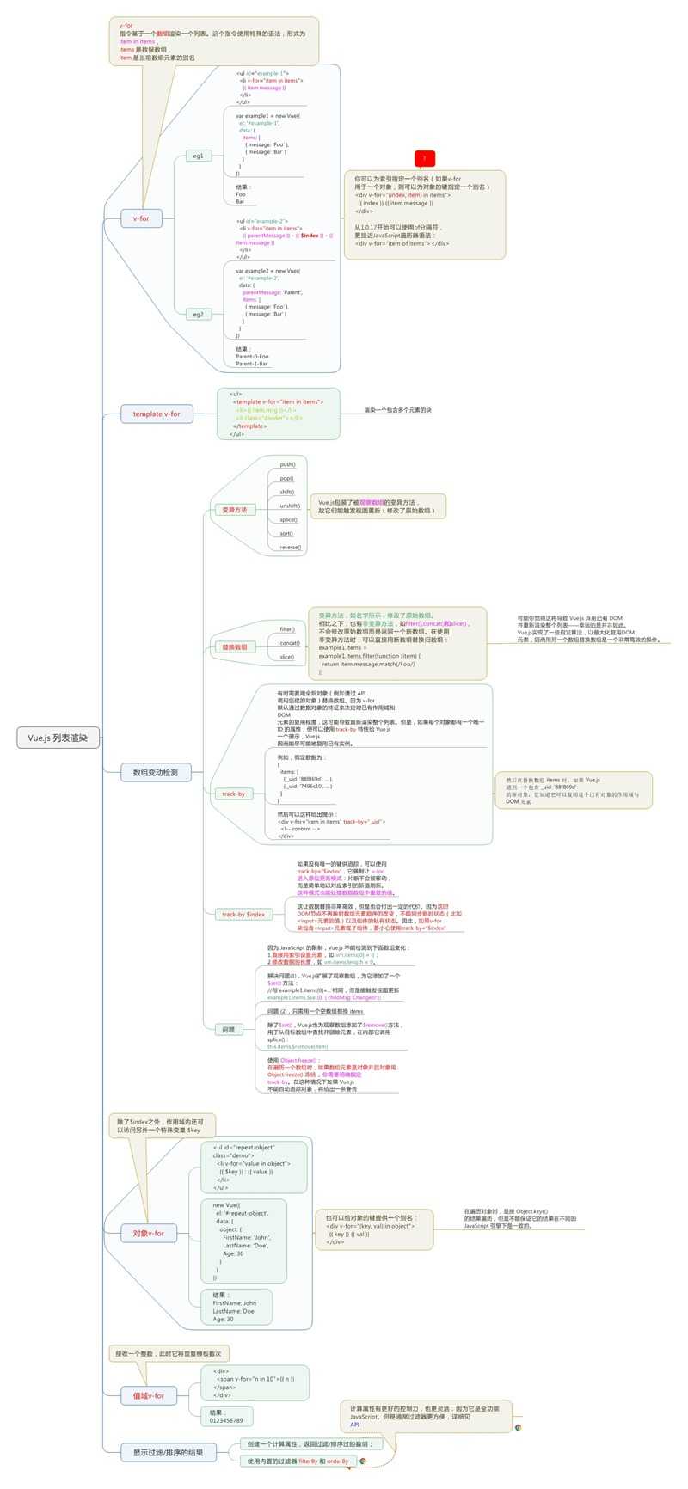Click the 使用内置的过滤器 filterBy node
Viewport: 688px width, 1489px height.
click(x=298, y=1461)
